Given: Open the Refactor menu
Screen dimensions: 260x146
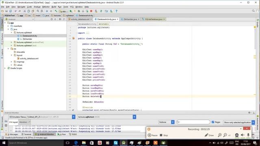Looking at the screenshot, I should point(46,7).
